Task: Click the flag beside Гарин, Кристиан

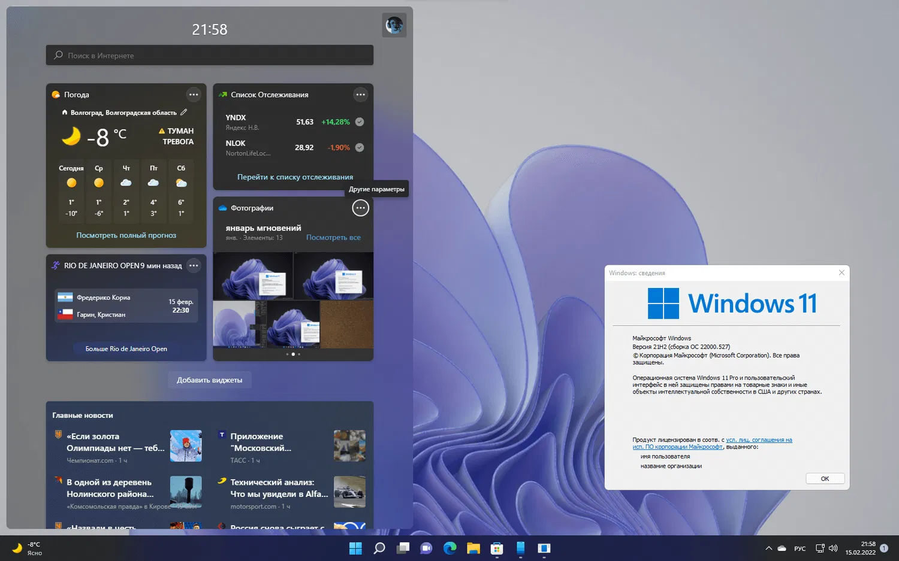Action: tap(65, 314)
